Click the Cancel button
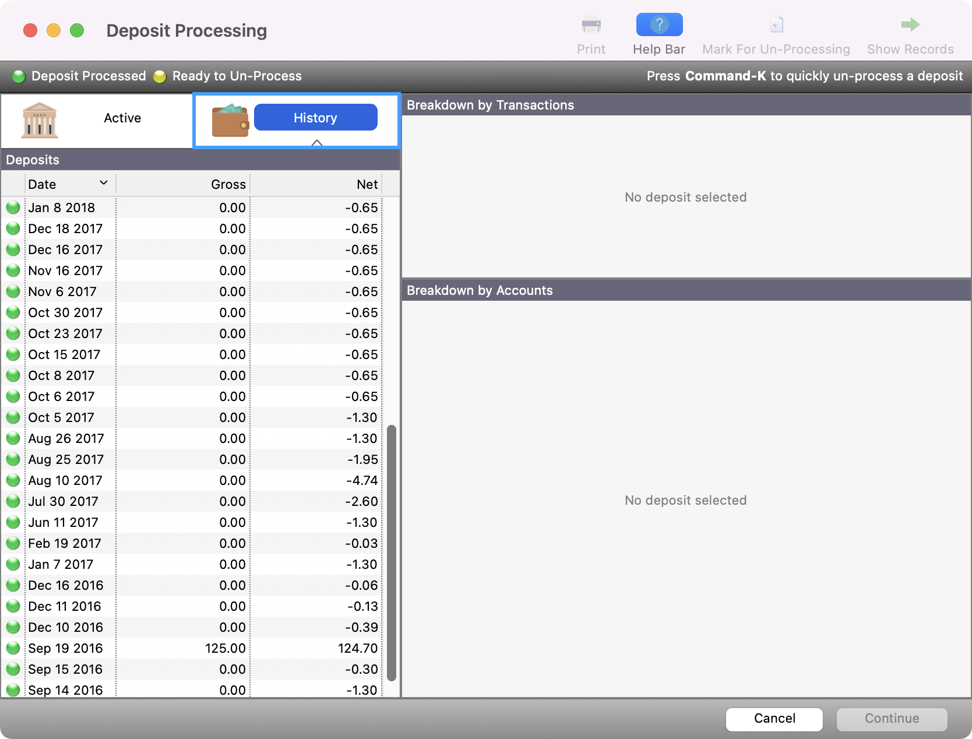 (774, 719)
